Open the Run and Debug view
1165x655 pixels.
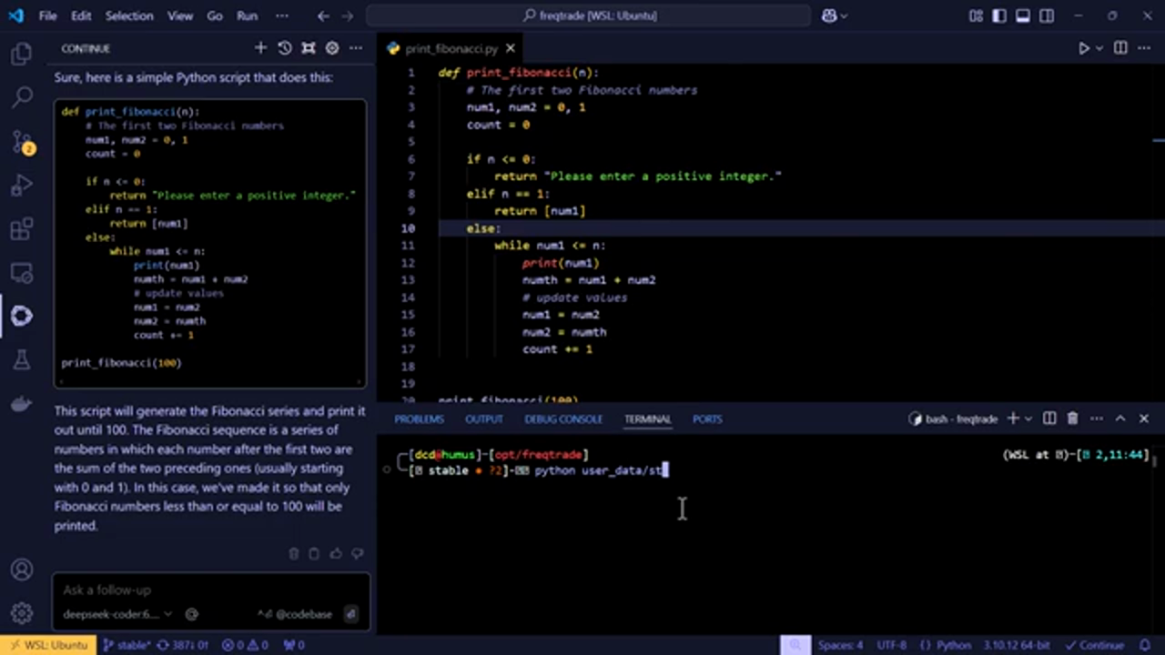tap(22, 186)
